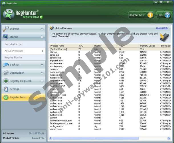Select the Active Processes sidebar item
Image resolution: width=174 pixels, height=143 pixels.
click(x=14, y=51)
